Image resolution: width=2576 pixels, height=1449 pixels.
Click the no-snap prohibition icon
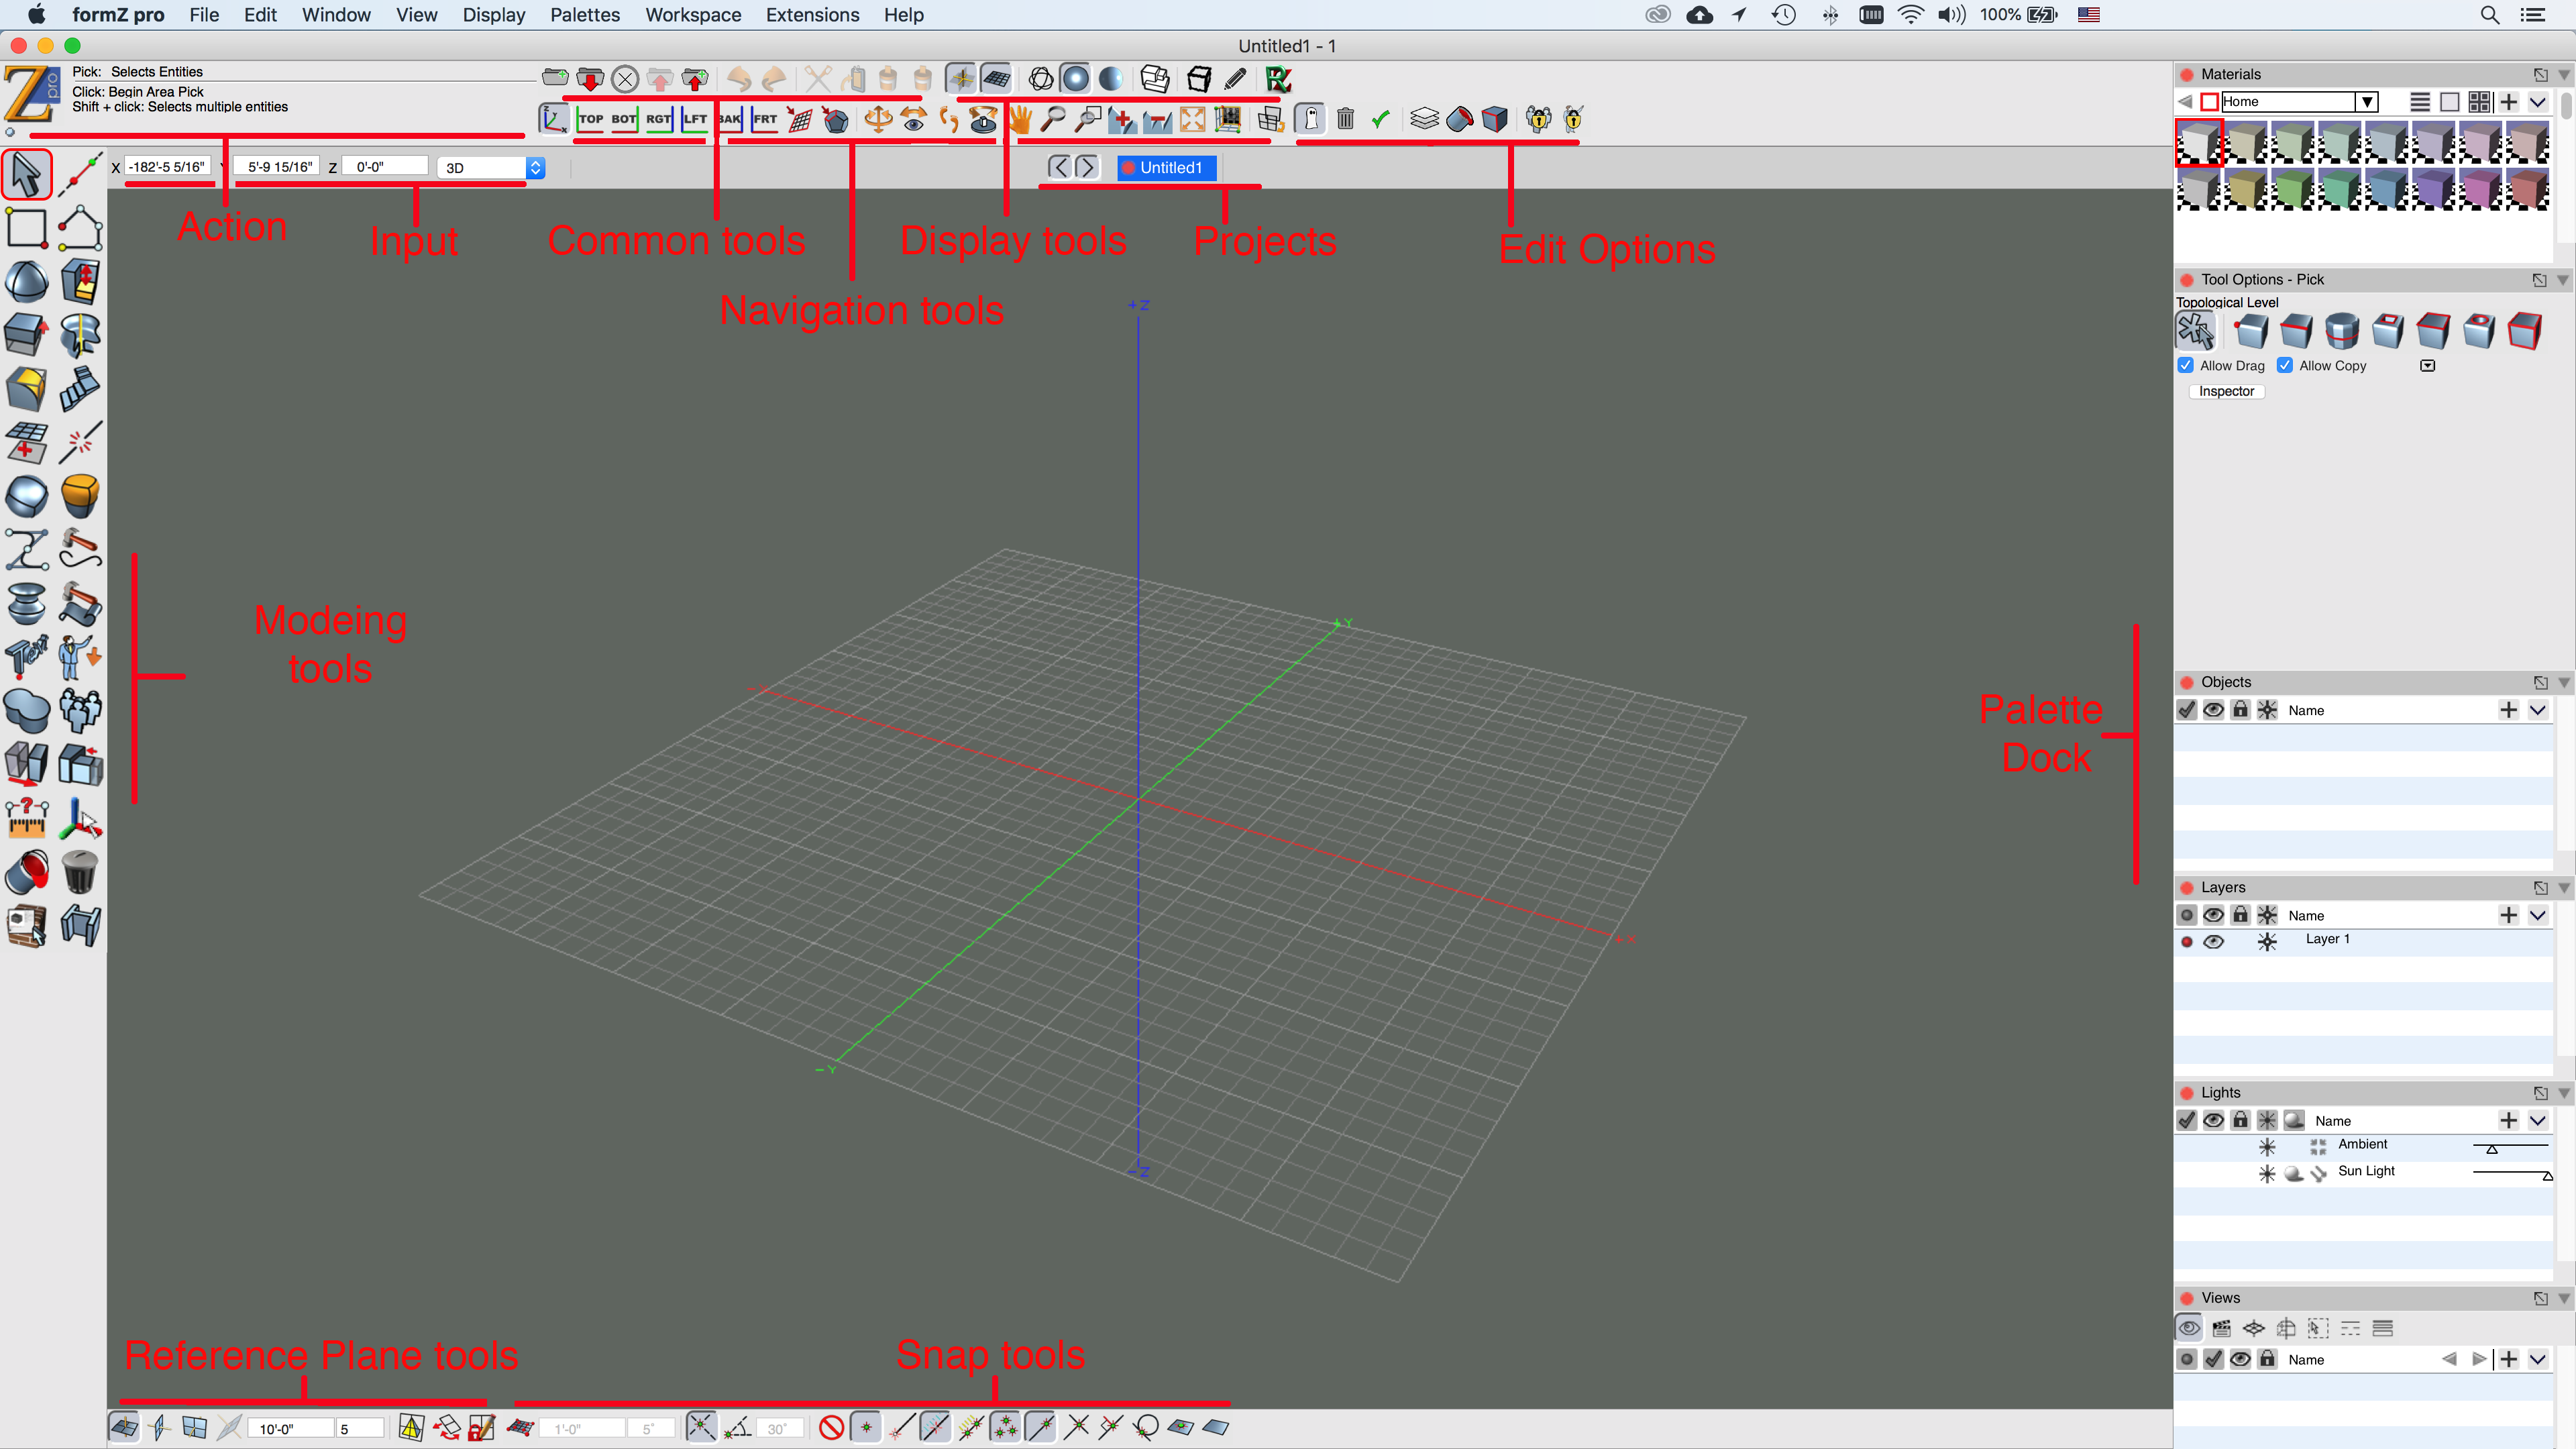pos(831,1427)
